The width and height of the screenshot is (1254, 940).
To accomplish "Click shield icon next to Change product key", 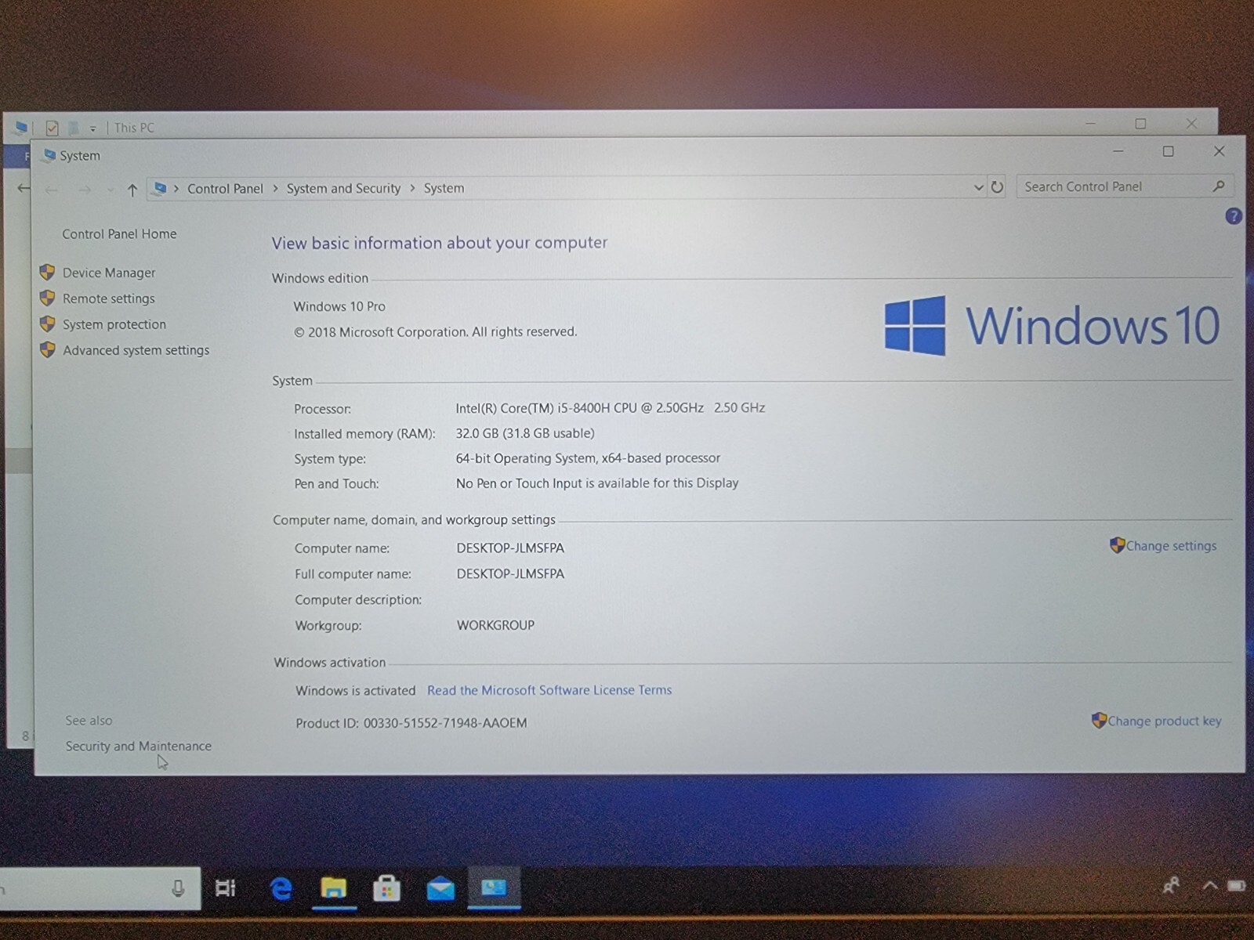I will tap(1099, 720).
